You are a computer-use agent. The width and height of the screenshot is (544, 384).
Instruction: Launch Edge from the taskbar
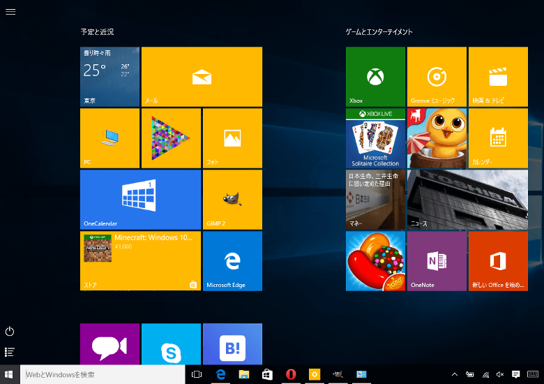[x=220, y=374]
